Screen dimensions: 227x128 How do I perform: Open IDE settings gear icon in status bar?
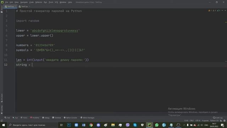click(225, 121)
